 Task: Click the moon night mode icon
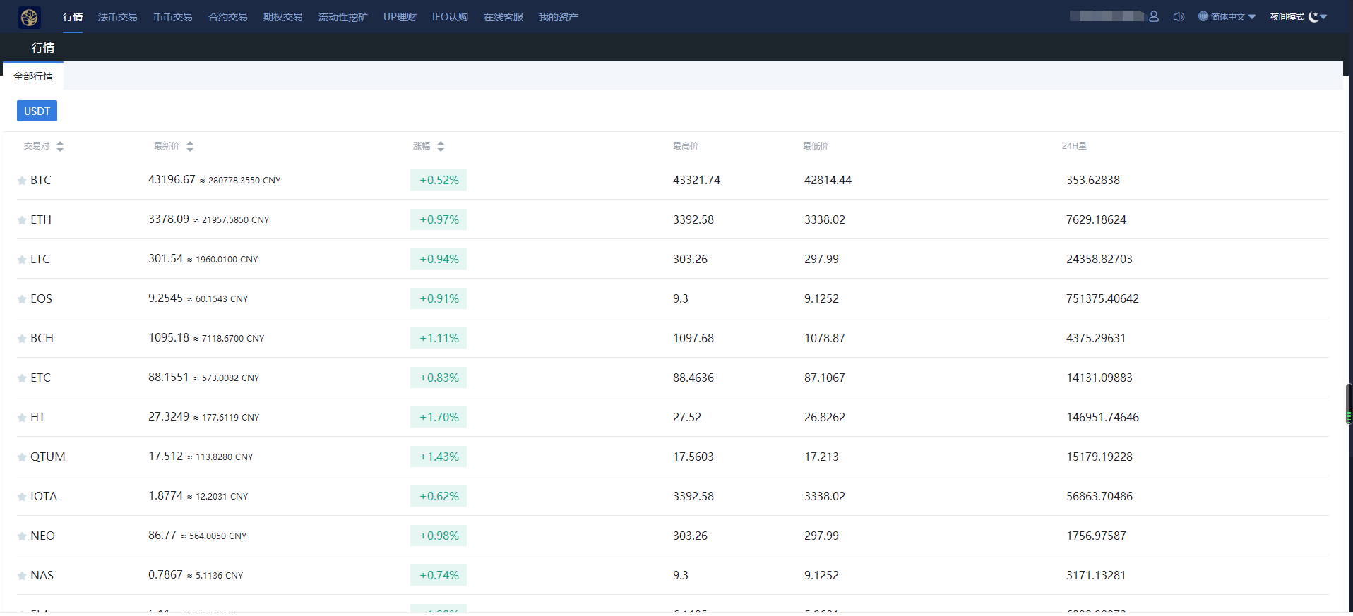click(1313, 16)
